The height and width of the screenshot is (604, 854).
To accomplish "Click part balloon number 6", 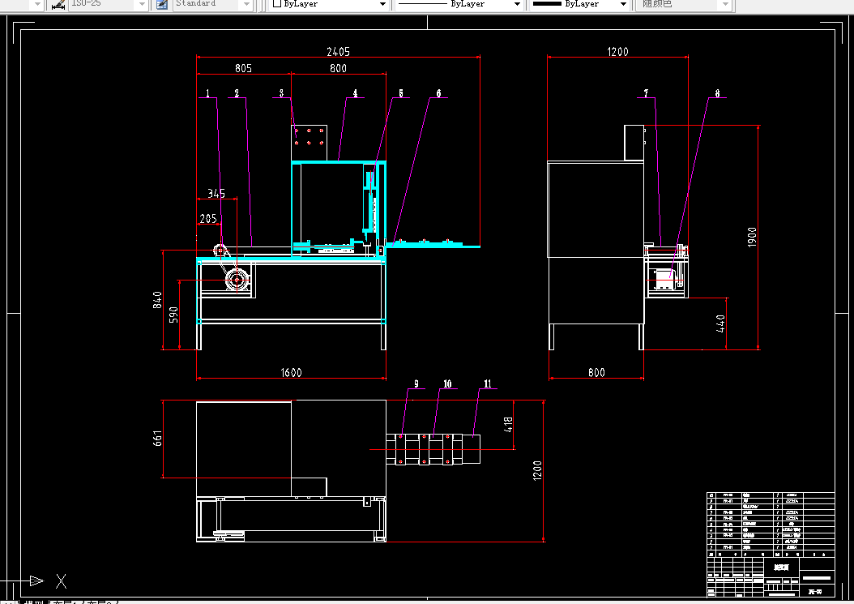I will 438,93.
